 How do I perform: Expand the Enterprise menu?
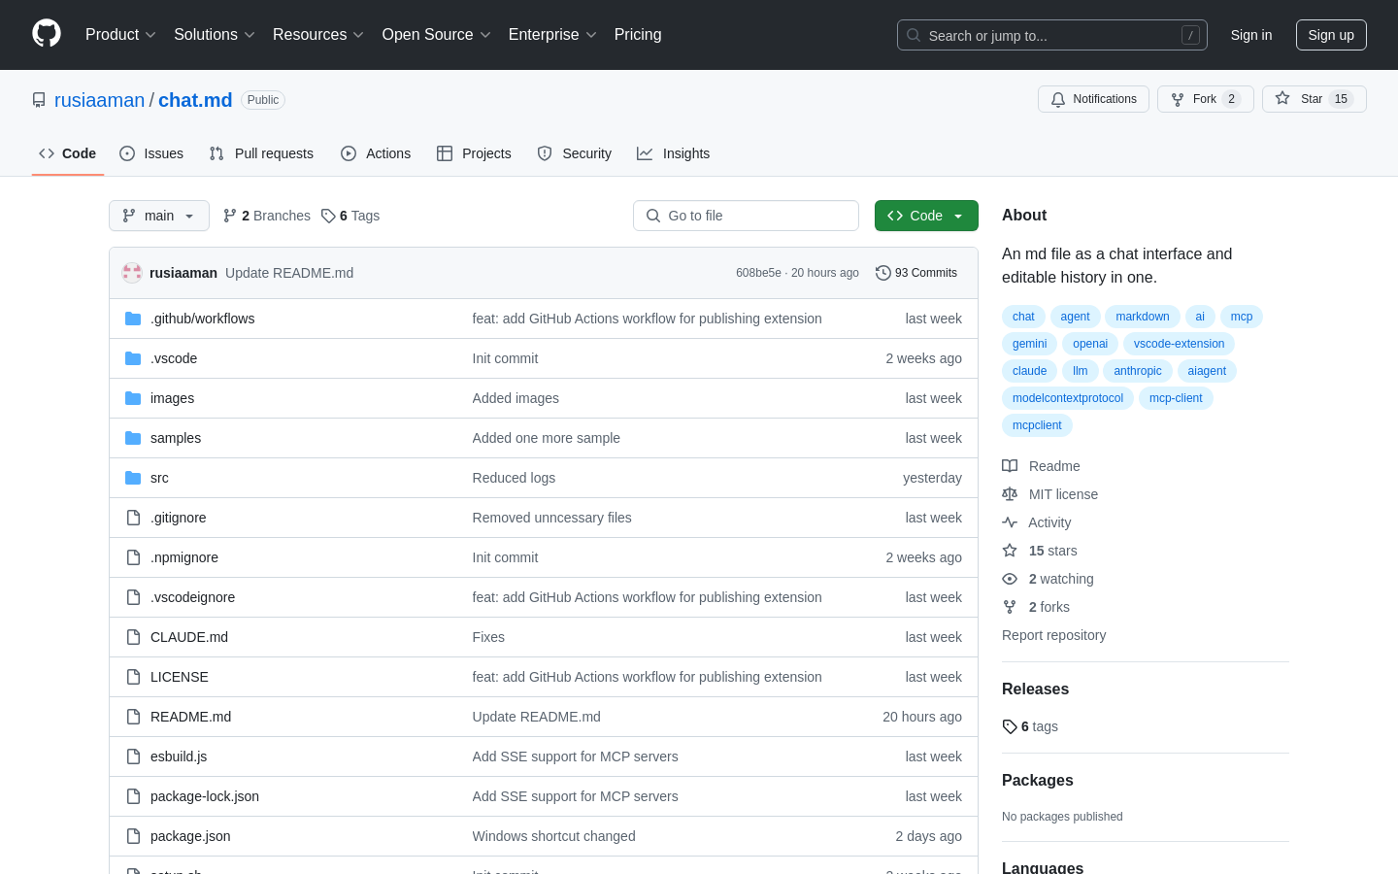pos(553,34)
